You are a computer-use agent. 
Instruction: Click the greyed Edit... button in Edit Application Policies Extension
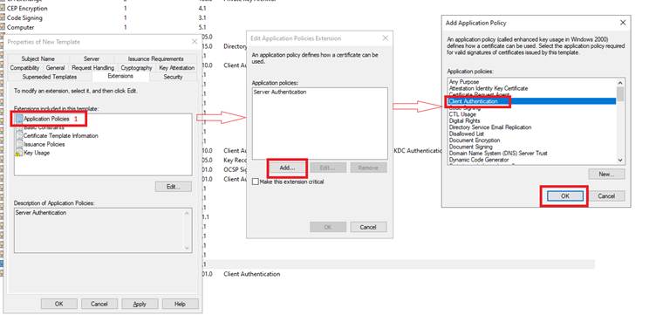tap(328, 168)
